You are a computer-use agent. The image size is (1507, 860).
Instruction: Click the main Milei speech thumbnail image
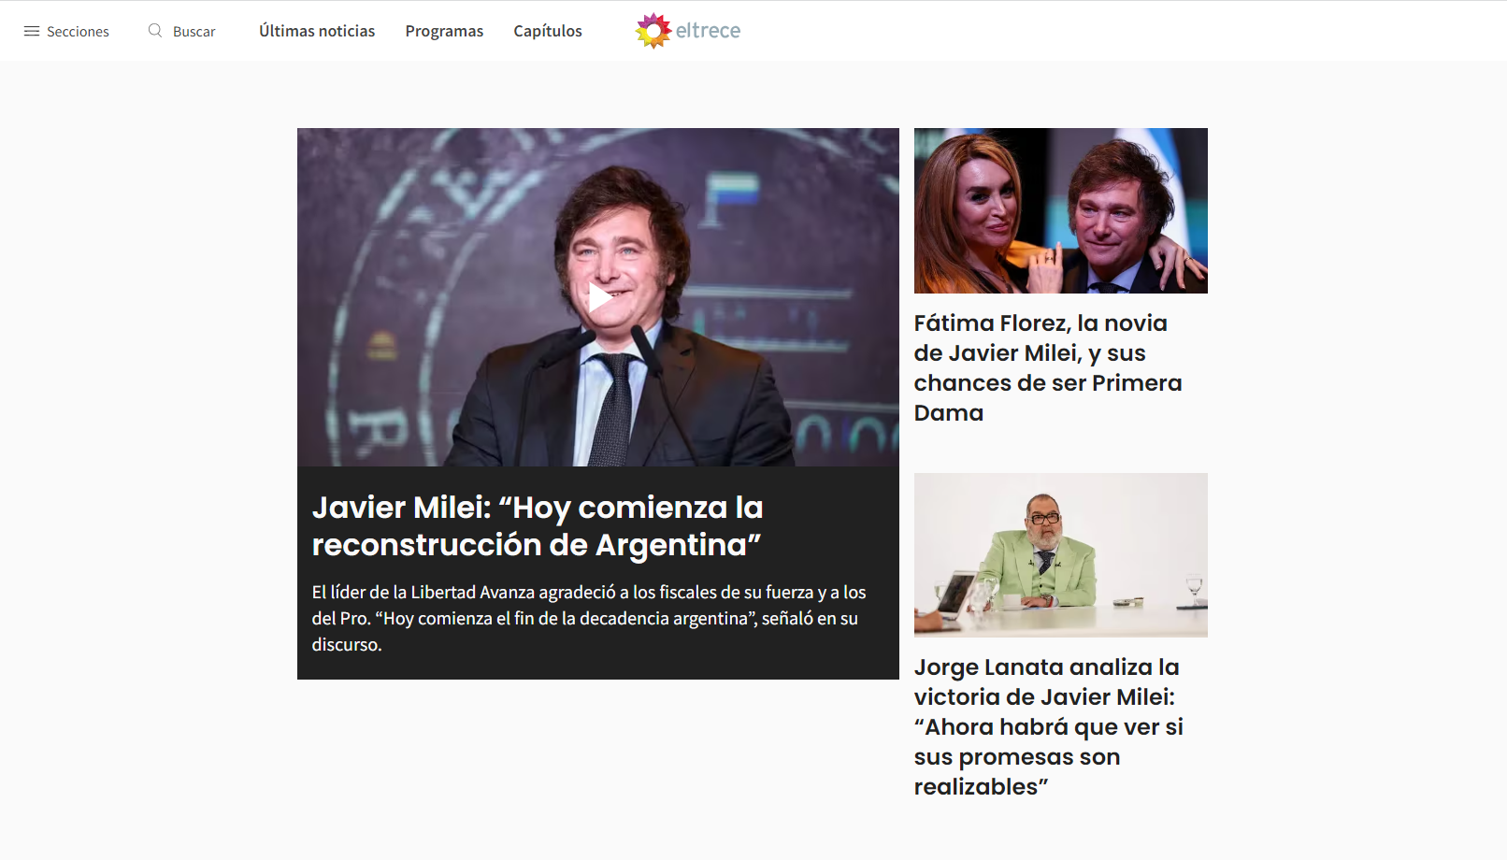[x=598, y=297]
